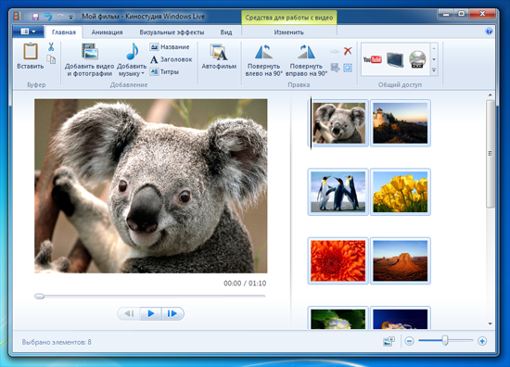Open the Вид tab

(226, 32)
